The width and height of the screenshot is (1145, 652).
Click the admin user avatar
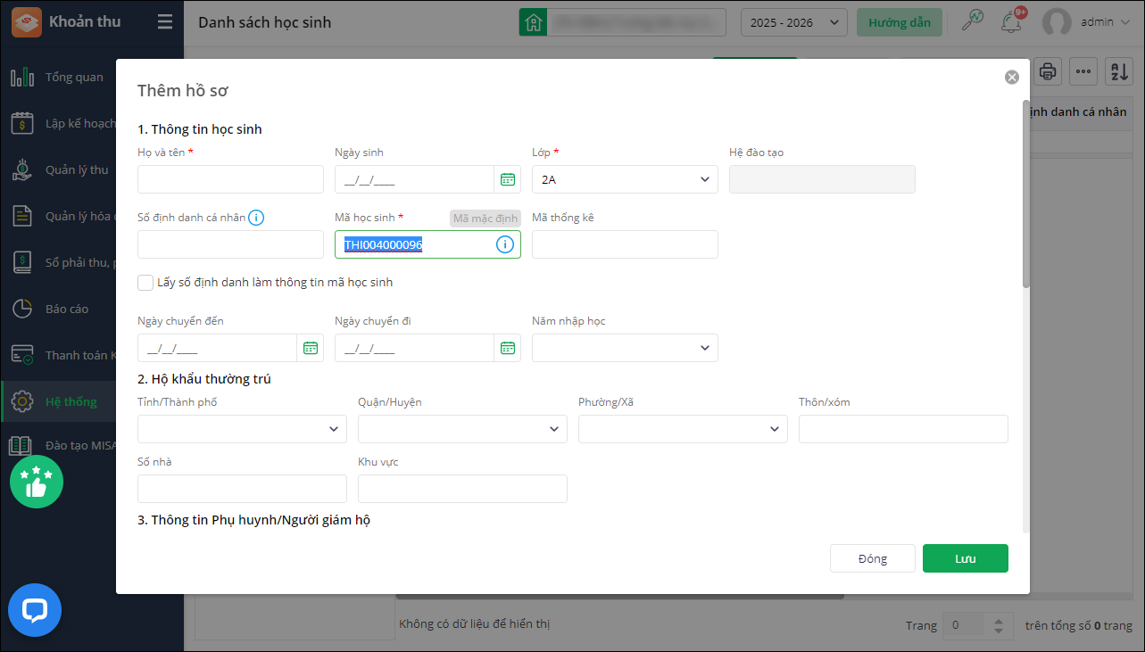[x=1057, y=22]
